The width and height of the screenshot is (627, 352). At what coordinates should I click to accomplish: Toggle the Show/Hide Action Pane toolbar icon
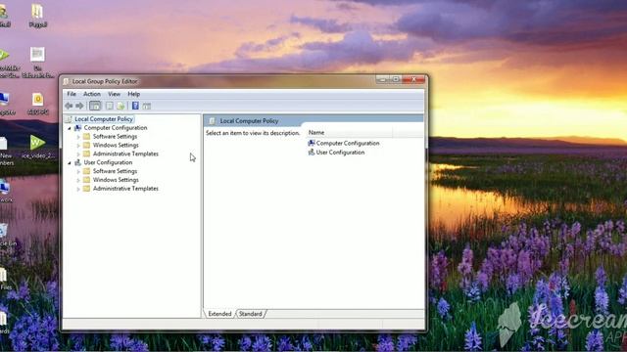coord(147,107)
